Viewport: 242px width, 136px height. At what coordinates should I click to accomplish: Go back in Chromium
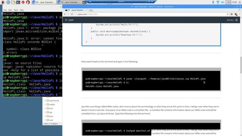tap(65, 14)
